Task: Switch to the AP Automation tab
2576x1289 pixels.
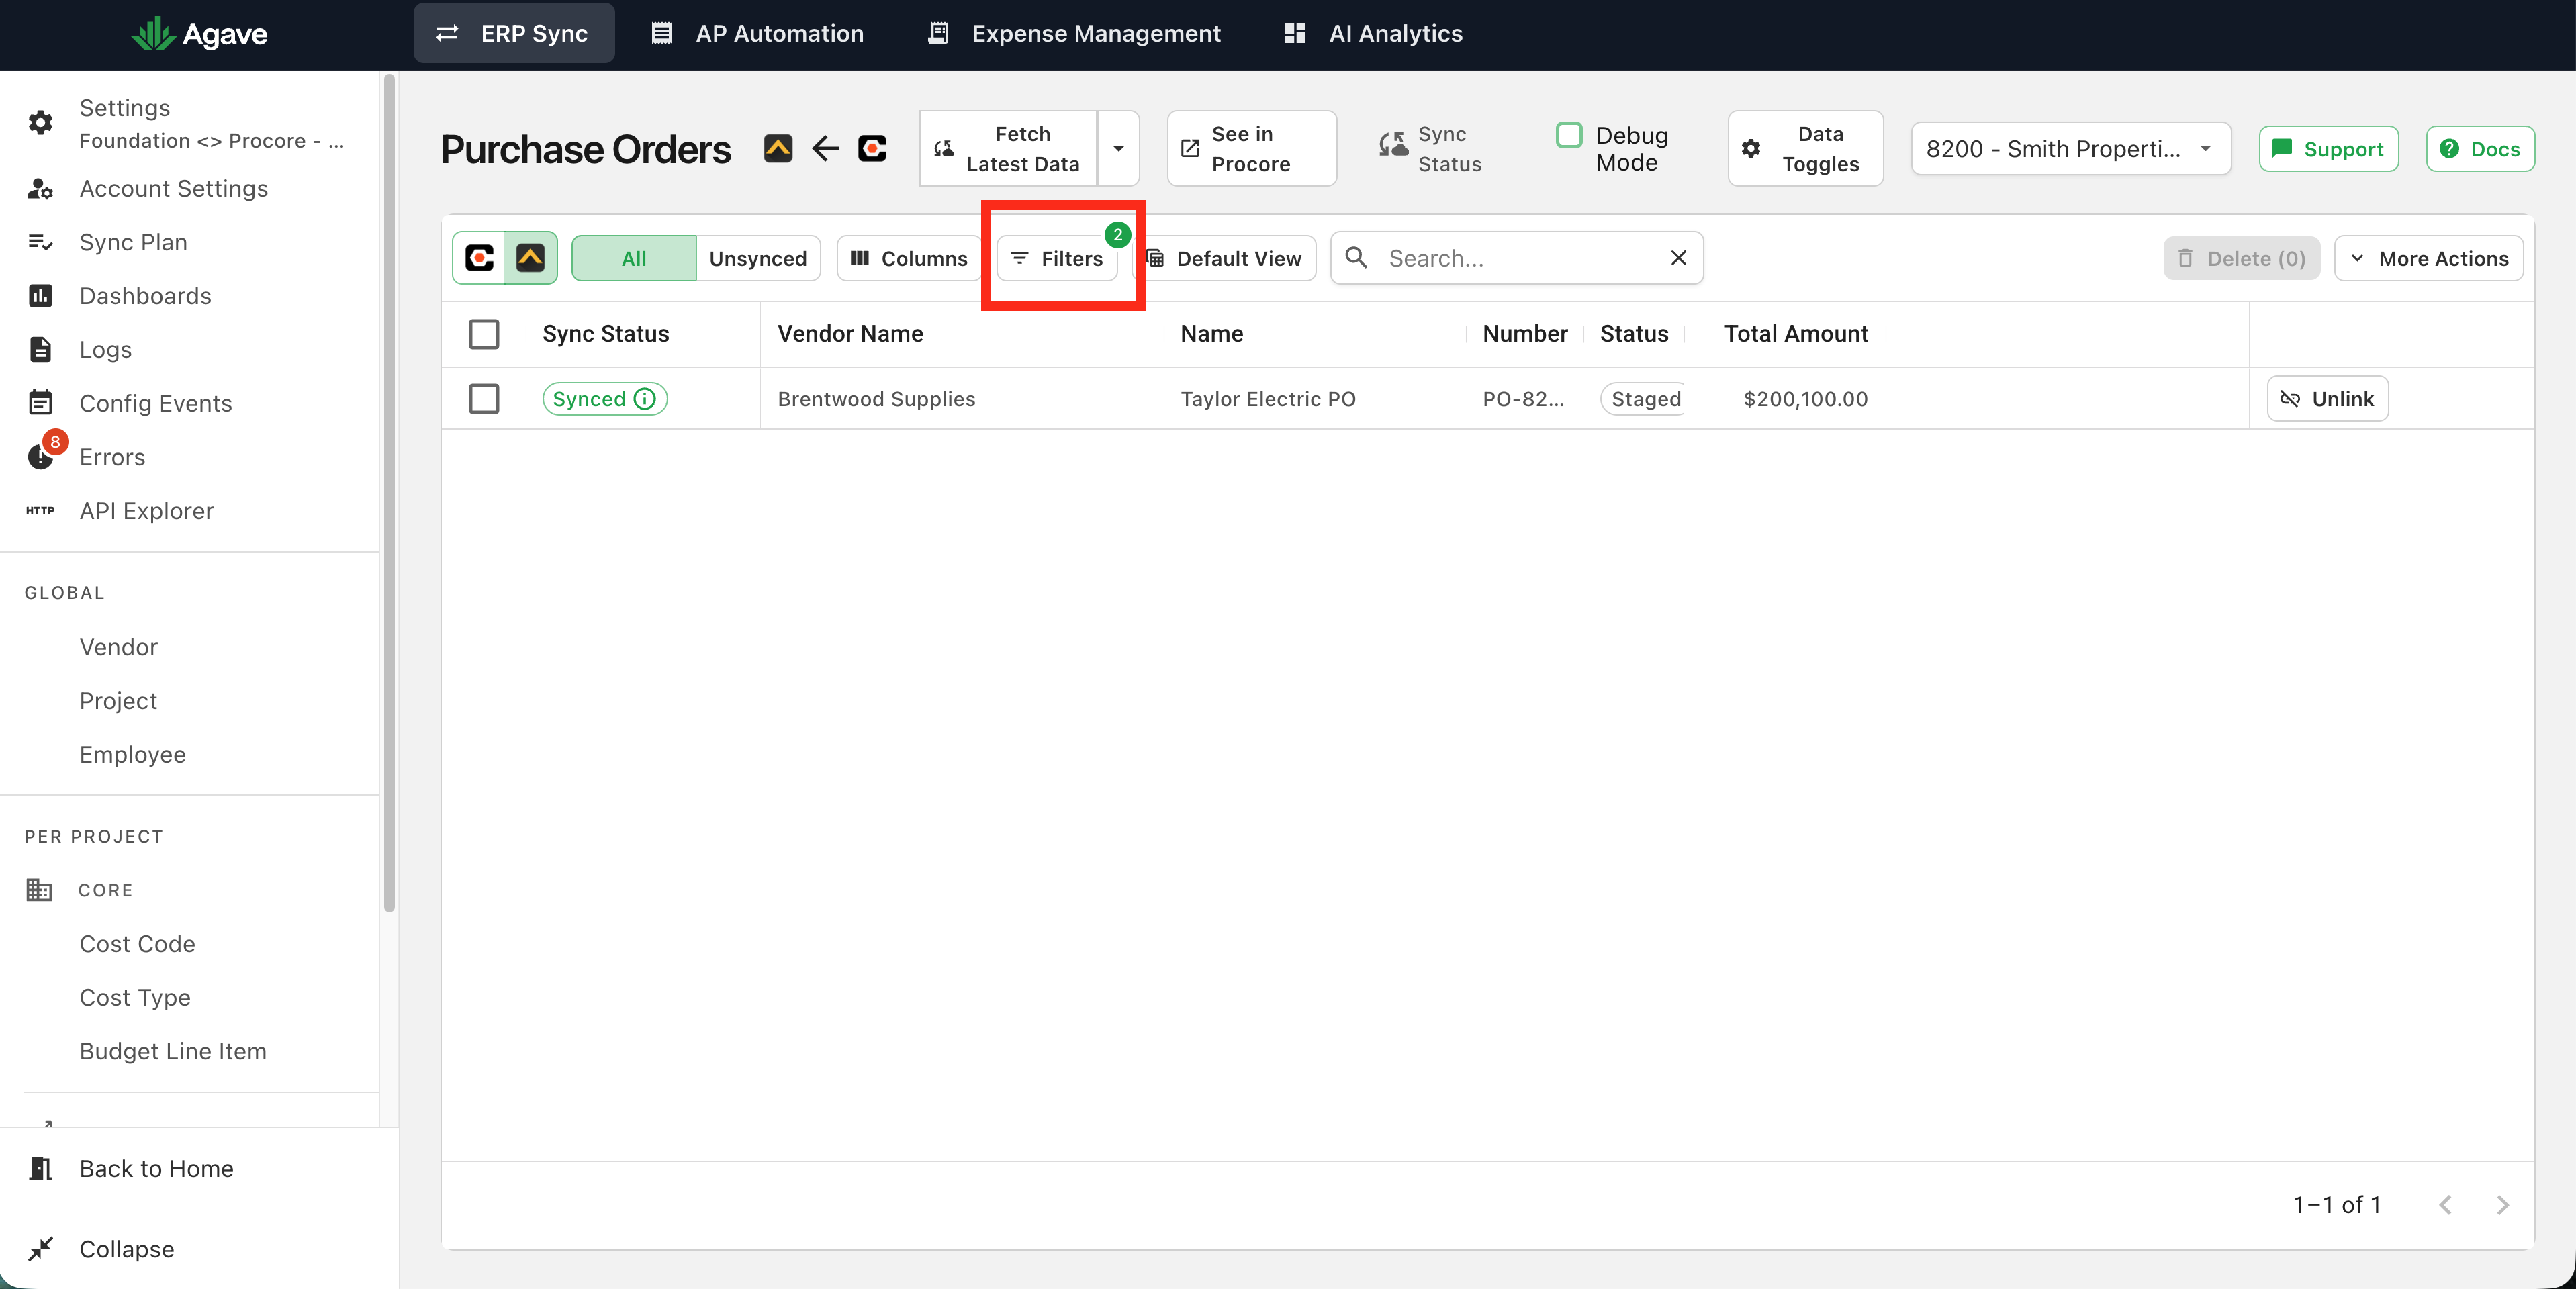Action: (x=757, y=33)
